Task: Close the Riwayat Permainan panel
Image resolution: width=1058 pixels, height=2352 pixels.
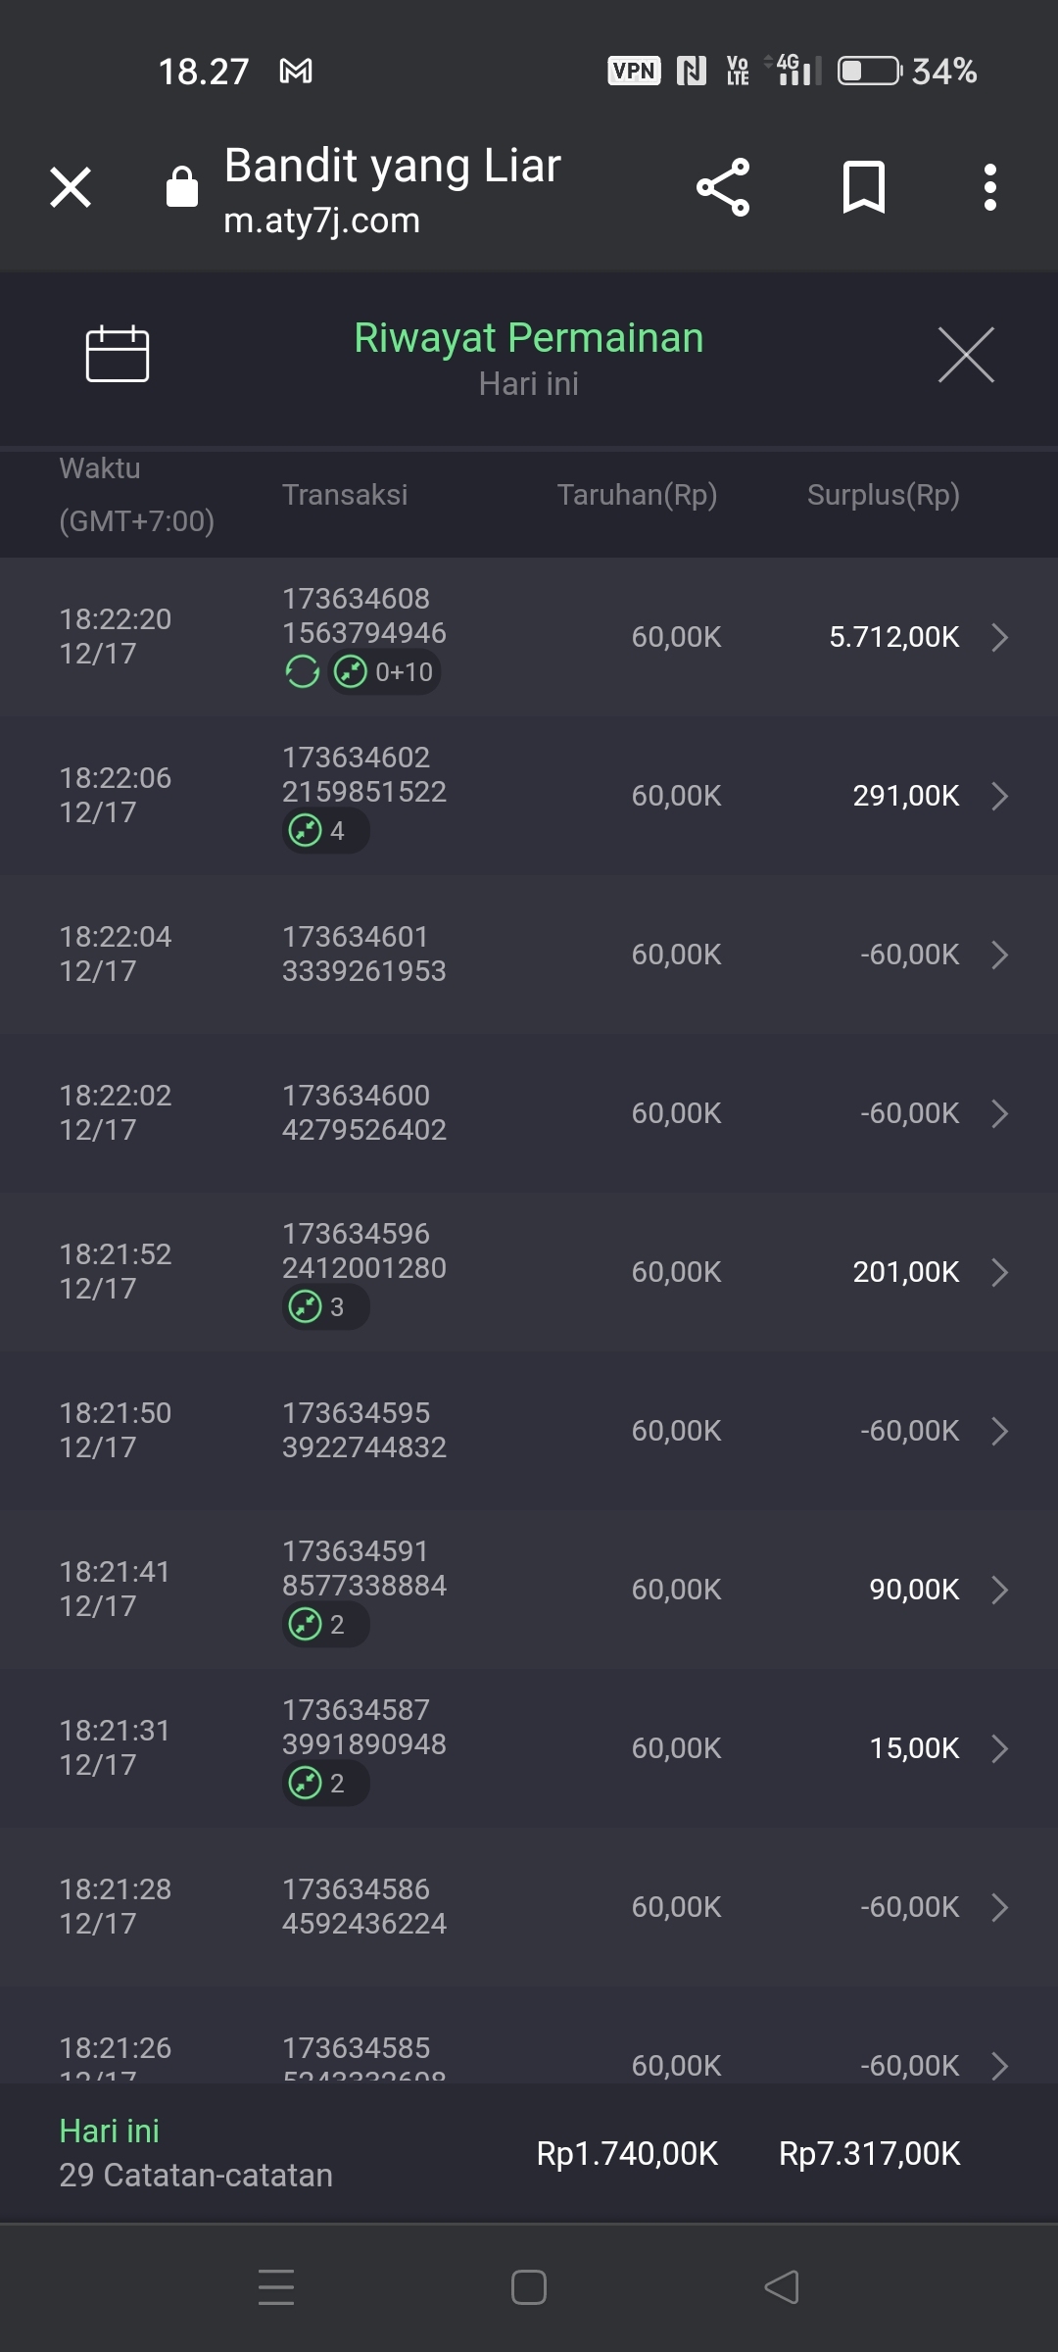Action: [x=966, y=355]
